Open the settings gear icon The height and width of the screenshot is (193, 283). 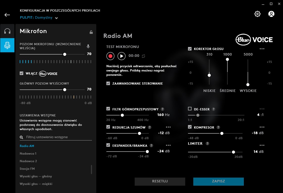click(257, 14)
